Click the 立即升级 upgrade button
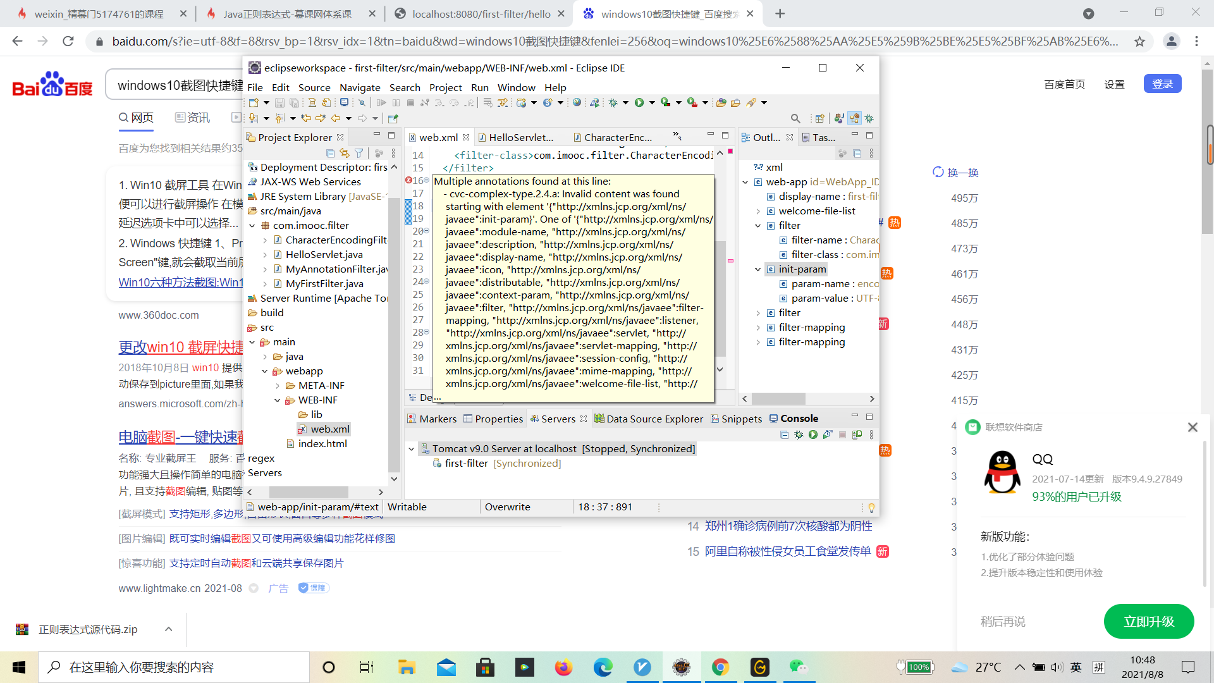Image resolution: width=1214 pixels, height=683 pixels. click(1149, 622)
